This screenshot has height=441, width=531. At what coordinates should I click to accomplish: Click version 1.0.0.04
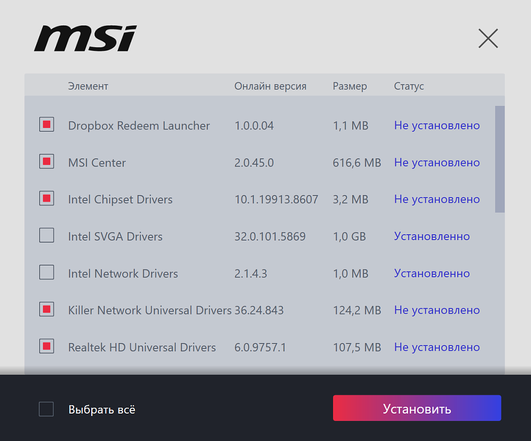tap(254, 125)
